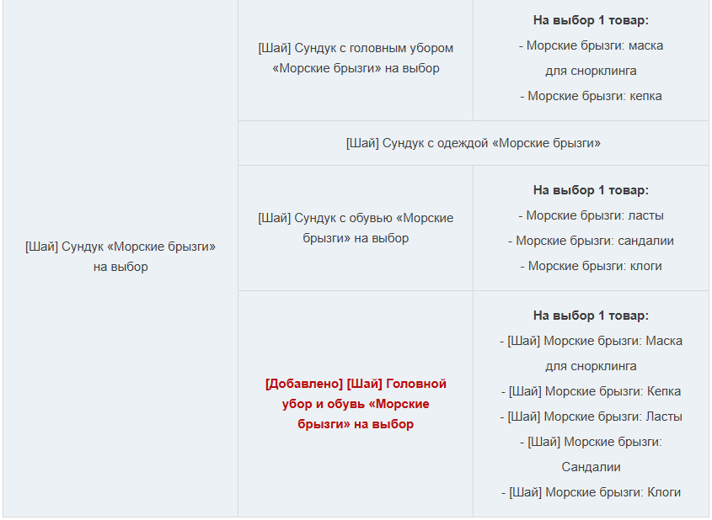This screenshot has height=520, width=712.
Task: Click the third На выбор 1 товар heading
Action: (591, 316)
